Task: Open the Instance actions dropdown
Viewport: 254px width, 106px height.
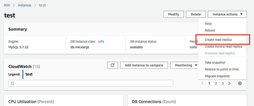Action: (227, 14)
